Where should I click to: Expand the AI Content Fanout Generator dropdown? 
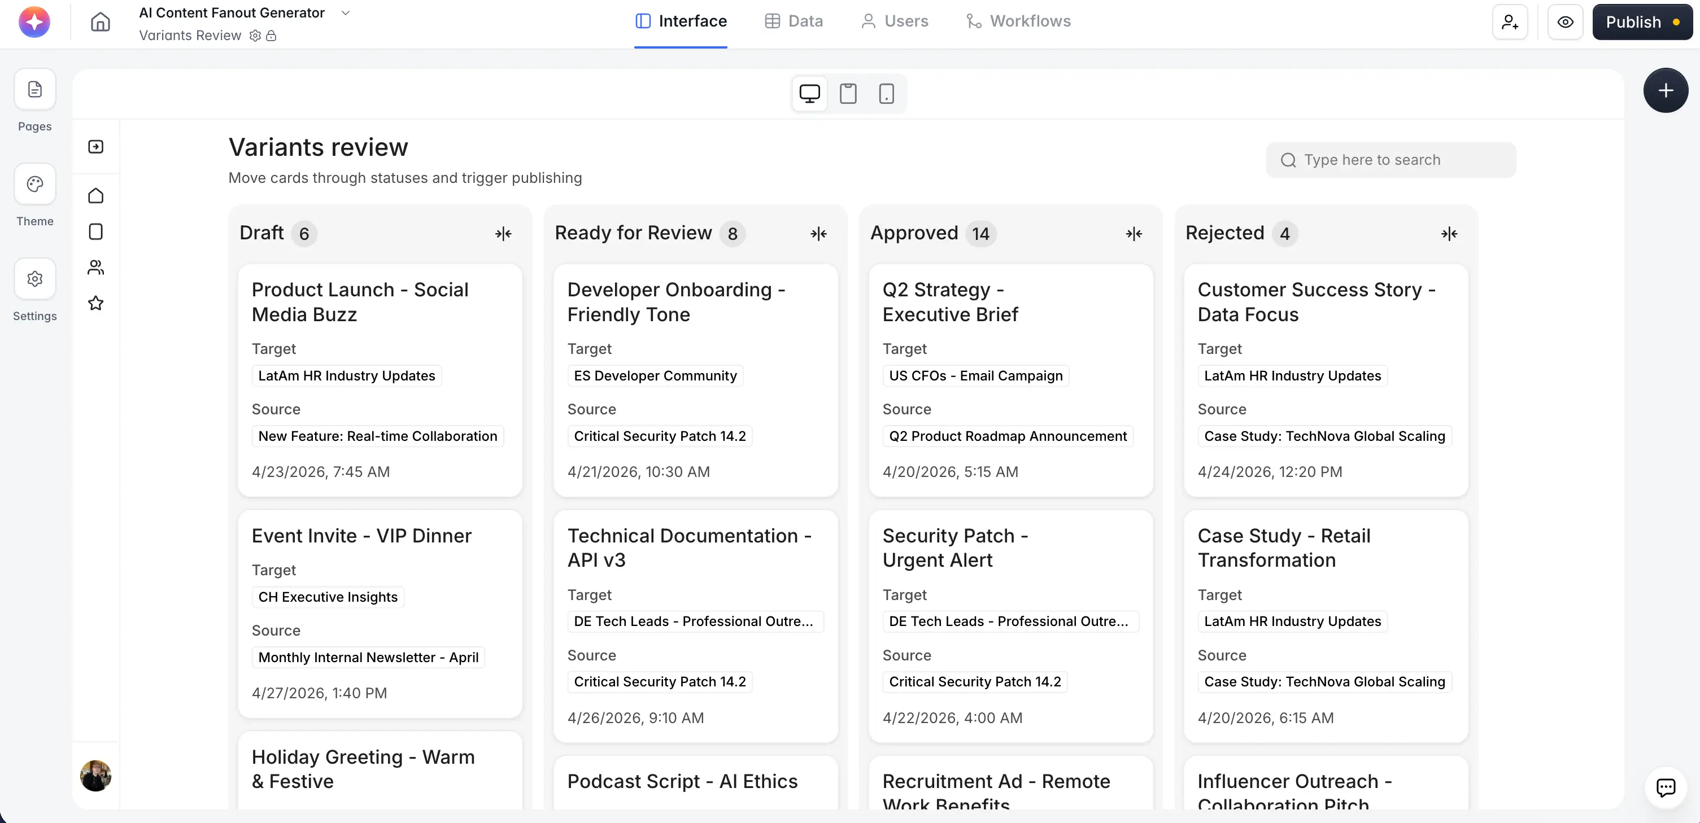tap(345, 12)
